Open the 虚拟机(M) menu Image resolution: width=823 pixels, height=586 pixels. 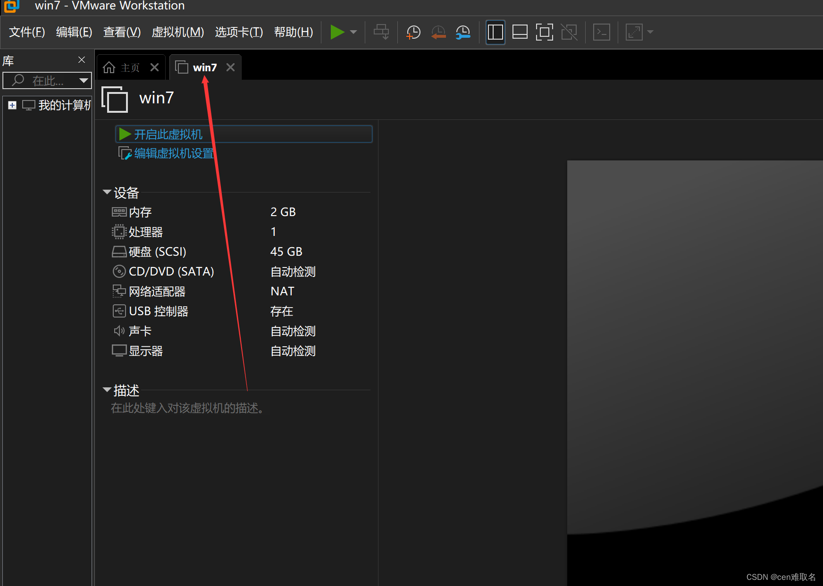coord(178,32)
